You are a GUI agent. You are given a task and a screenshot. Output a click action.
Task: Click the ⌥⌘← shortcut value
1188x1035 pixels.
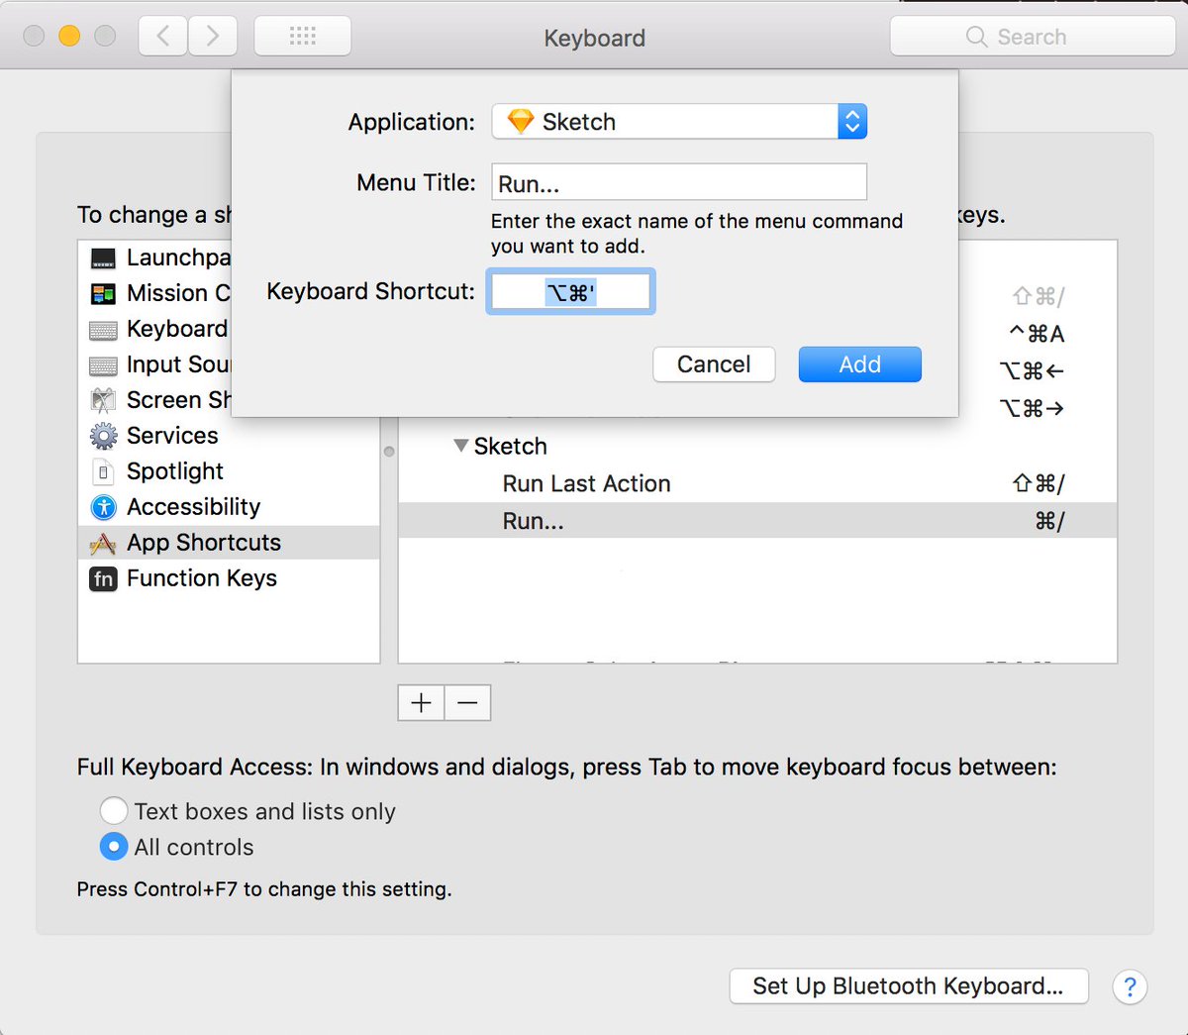pos(1033,371)
